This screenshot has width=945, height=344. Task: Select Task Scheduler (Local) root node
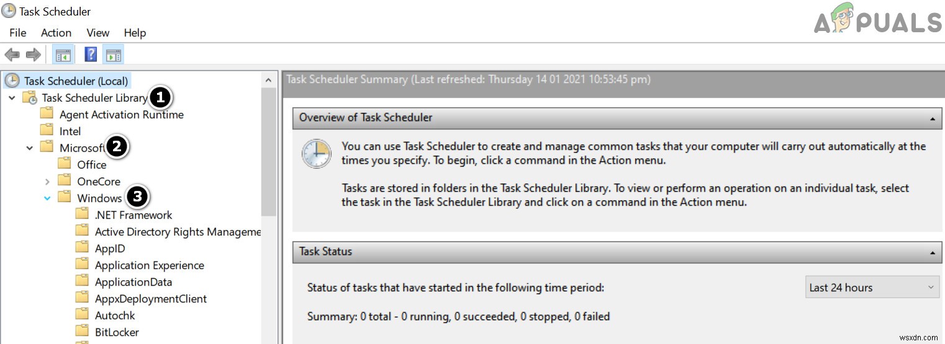[76, 81]
